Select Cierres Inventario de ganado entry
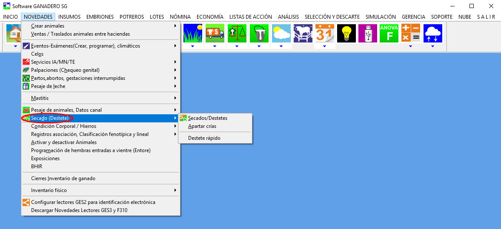Screen dimensions: 501x229 pyautogui.click(x=63, y=178)
